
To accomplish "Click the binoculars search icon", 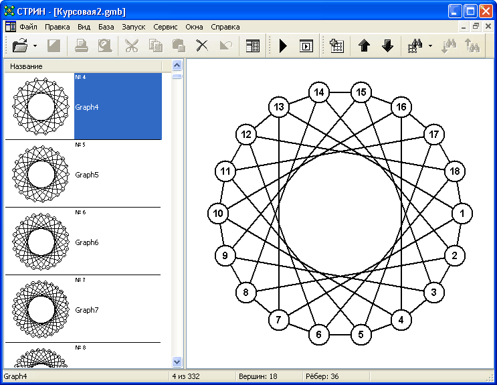I will coord(415,46).
